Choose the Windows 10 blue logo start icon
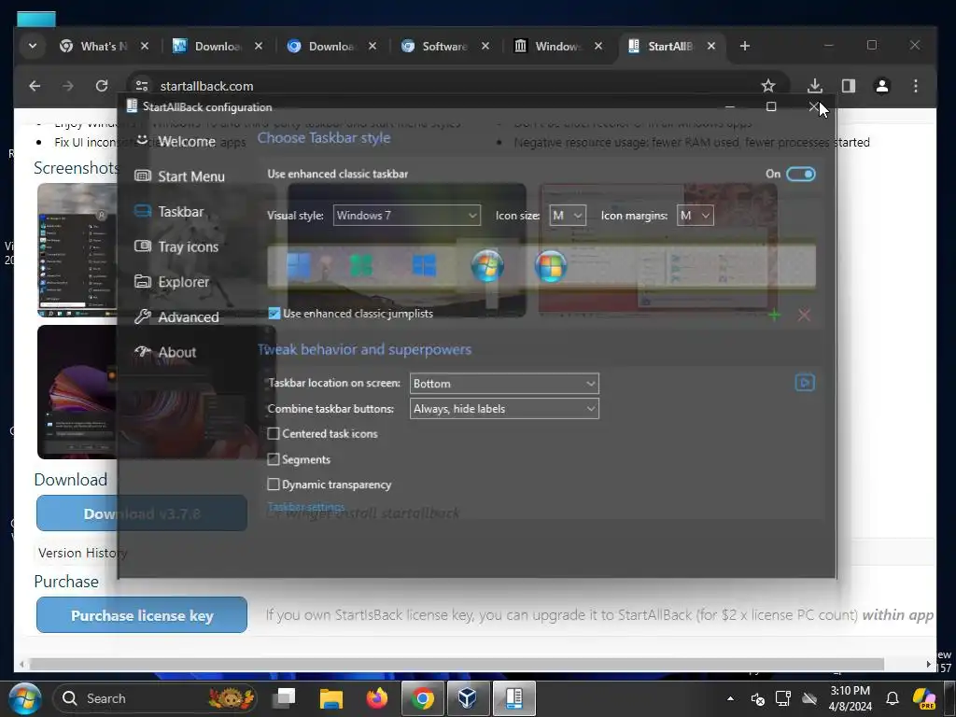 point(424,266)
